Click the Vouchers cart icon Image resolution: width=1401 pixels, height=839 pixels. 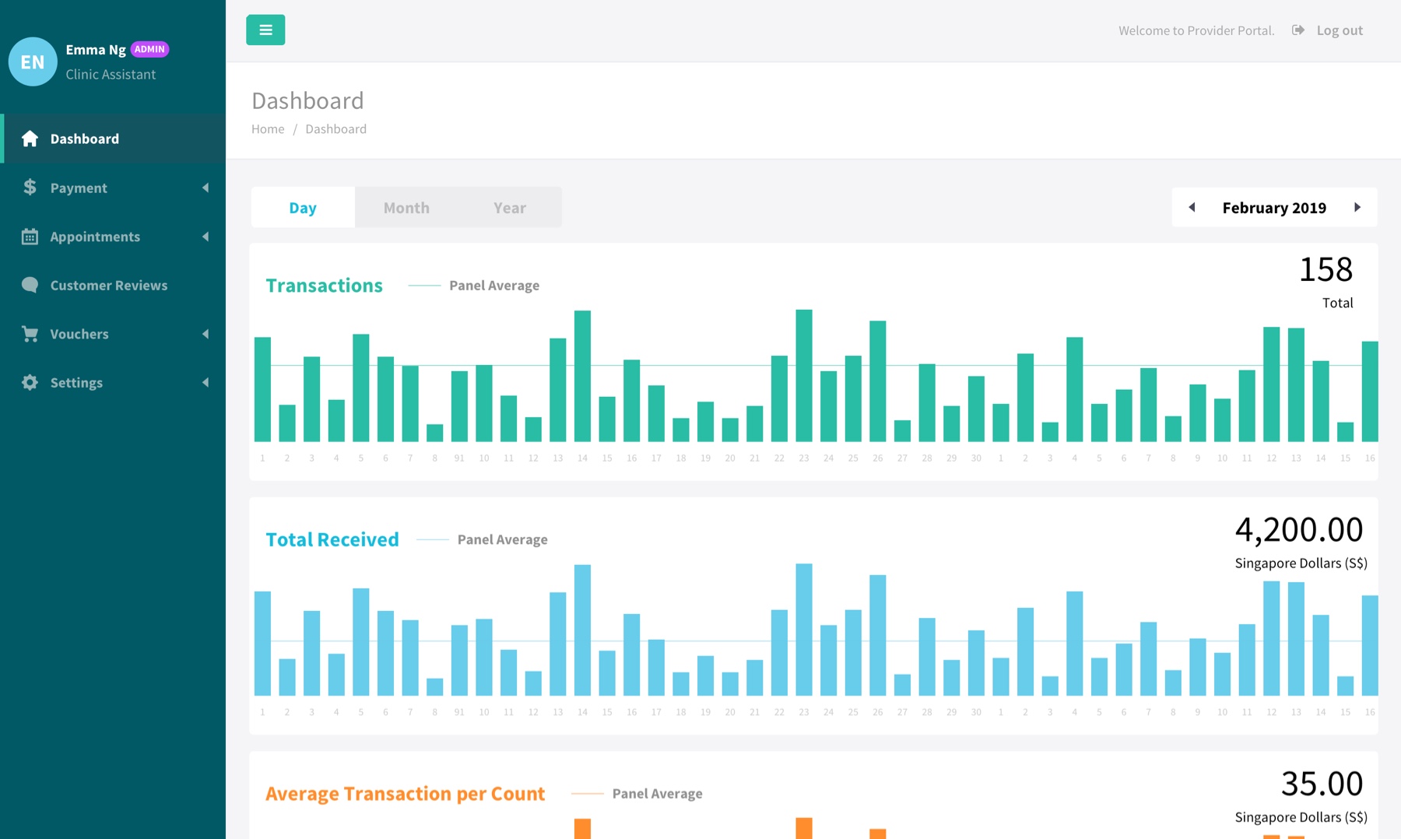pos(30,334)
